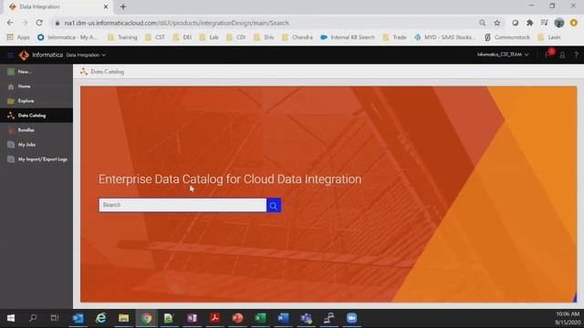Open the Training bookmarks folder
Image resolution: width=584 pixels, height=328 pixels.
point(122,37)
